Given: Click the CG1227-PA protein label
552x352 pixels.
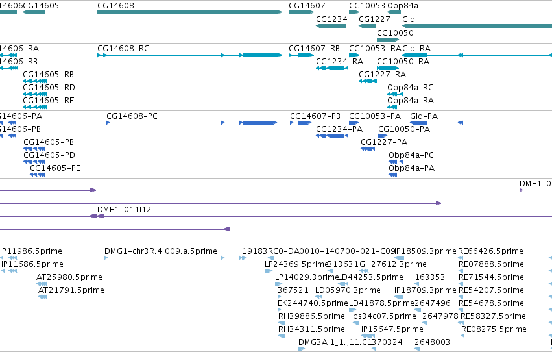Looking at the screenshot, I should pyautogui.click(x=384, y=142).
